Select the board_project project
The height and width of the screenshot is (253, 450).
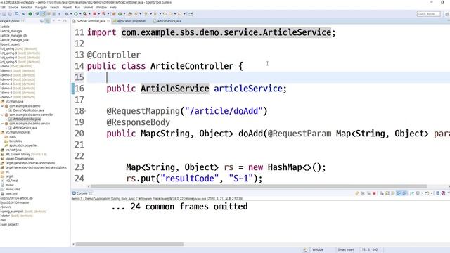pos(11,44)
